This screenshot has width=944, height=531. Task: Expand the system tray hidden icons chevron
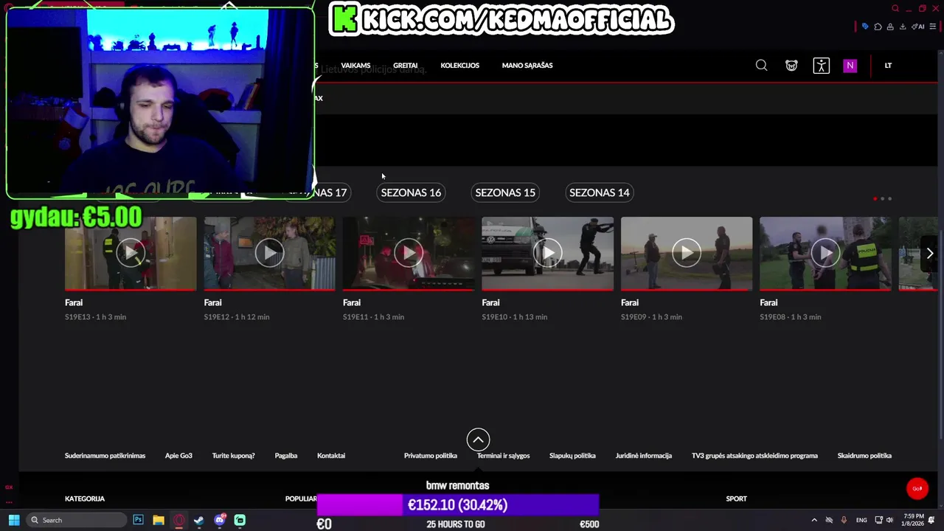[814, 520]
